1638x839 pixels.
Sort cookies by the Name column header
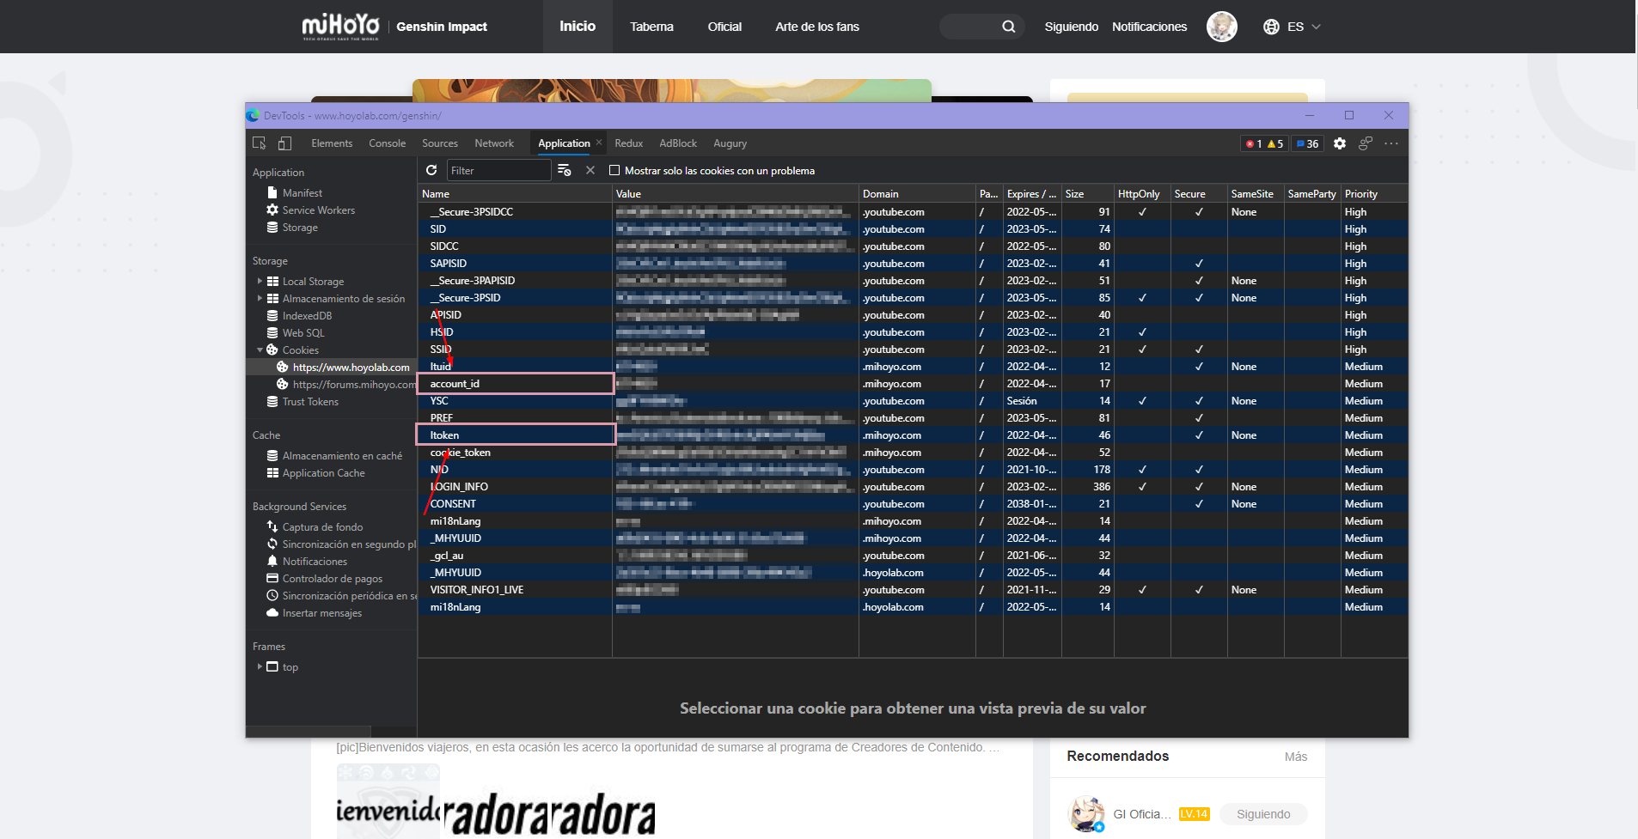(515, 194)
